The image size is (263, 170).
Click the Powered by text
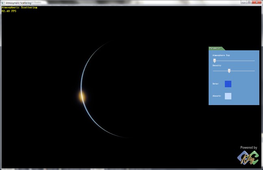248,148
